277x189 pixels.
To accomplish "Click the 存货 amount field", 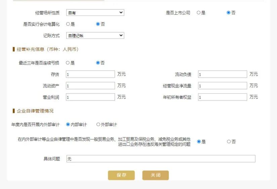I will pyautogui.click(x=90, y=74).
